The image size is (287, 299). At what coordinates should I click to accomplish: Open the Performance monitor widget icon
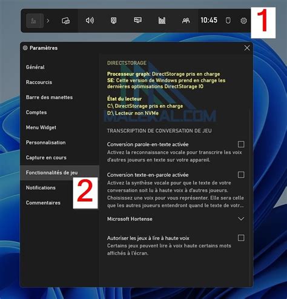[137, 20]
